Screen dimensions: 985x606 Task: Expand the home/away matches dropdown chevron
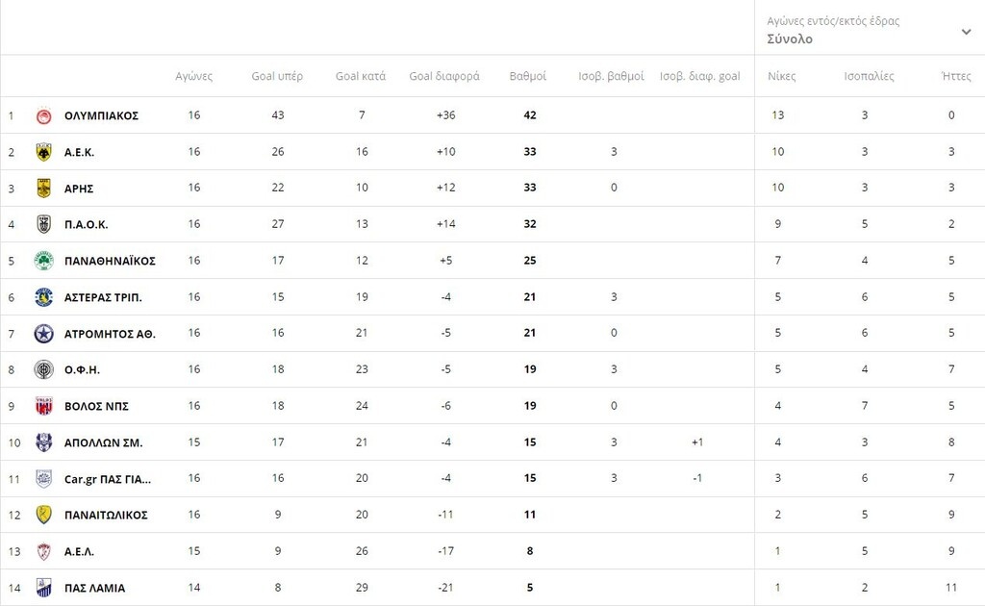[966, 32]
